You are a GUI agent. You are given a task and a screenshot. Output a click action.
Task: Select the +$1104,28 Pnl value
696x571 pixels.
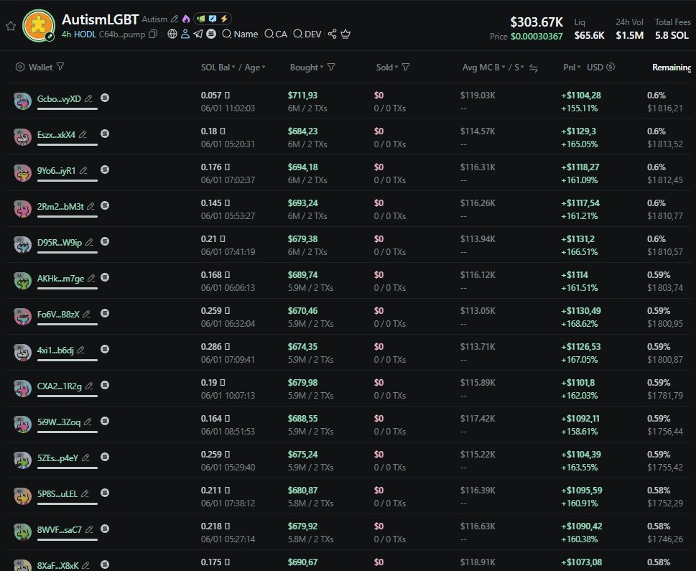(582, 96)
